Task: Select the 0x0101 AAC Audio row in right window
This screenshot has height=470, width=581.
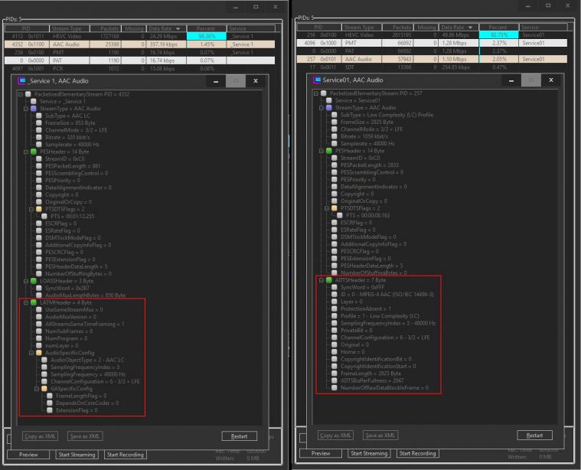Action: click(x=432, y=59)
